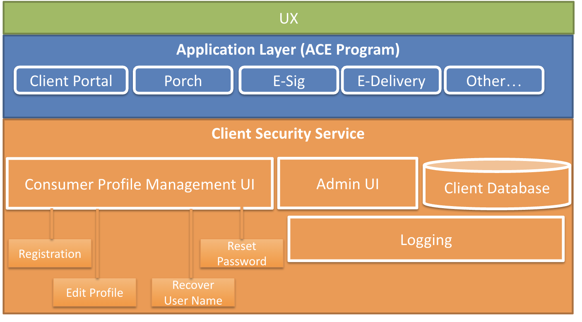Click the Other… application box
The image size is (582, 322).
[x=494, y=80]
